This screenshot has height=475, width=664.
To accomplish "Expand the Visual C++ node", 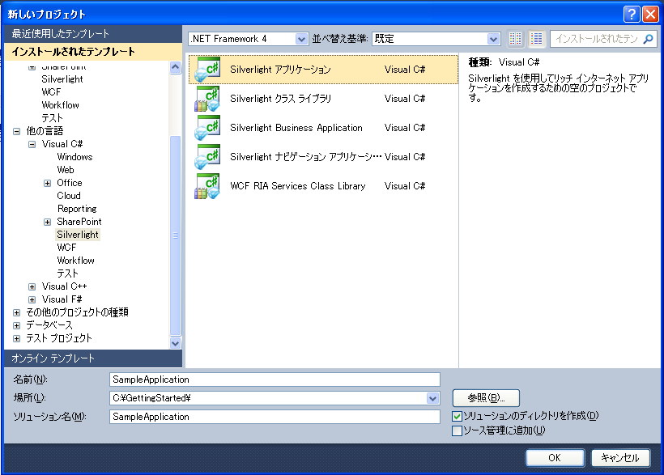I will coord(32,286).
